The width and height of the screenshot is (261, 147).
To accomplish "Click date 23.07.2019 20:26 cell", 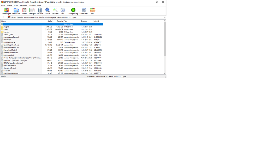I will click(x=86, y=42).
